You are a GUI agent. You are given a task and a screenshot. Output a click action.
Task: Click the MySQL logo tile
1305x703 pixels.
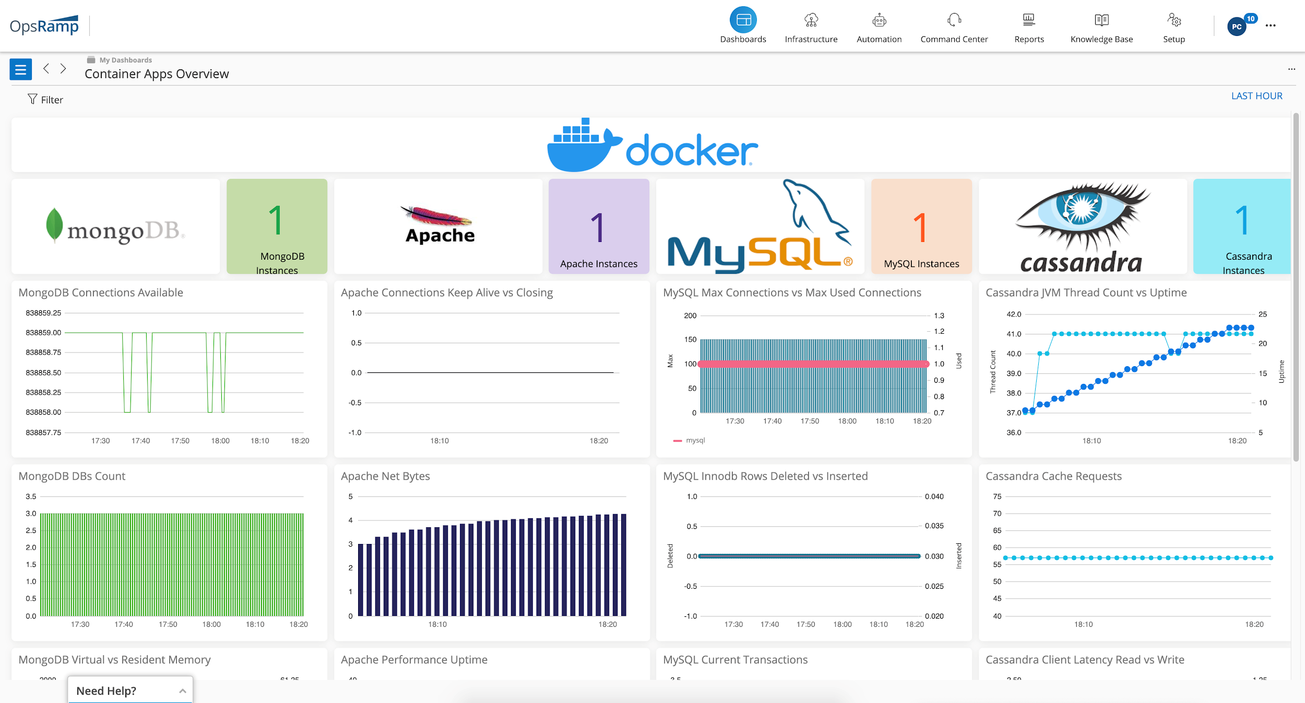click(760, 226)
